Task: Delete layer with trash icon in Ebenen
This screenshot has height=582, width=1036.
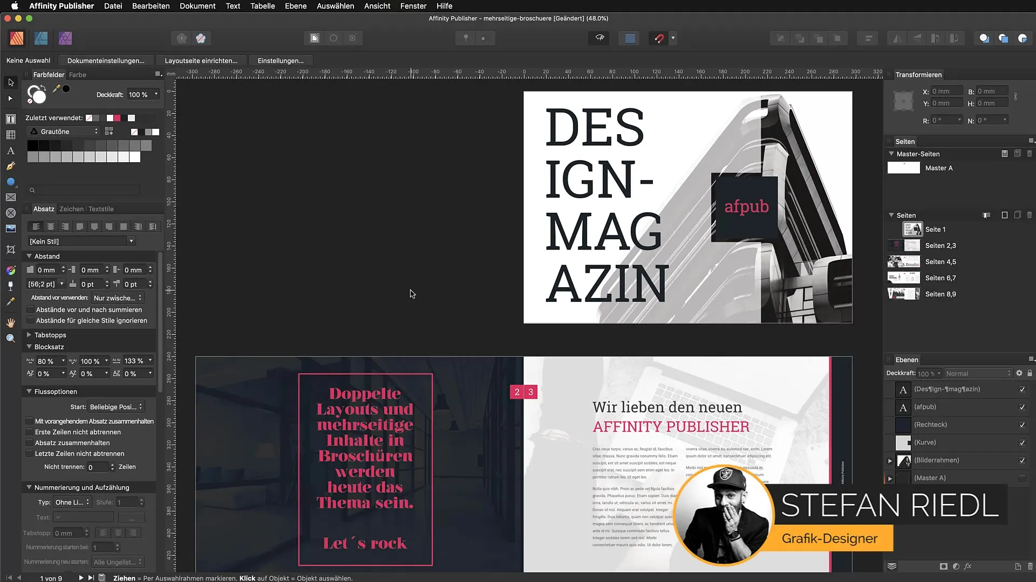Action: pos(1030,566)
